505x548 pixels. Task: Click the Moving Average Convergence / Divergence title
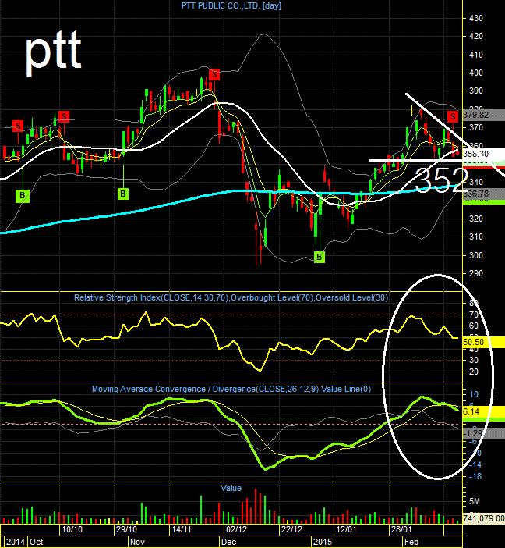click(231, 389)
